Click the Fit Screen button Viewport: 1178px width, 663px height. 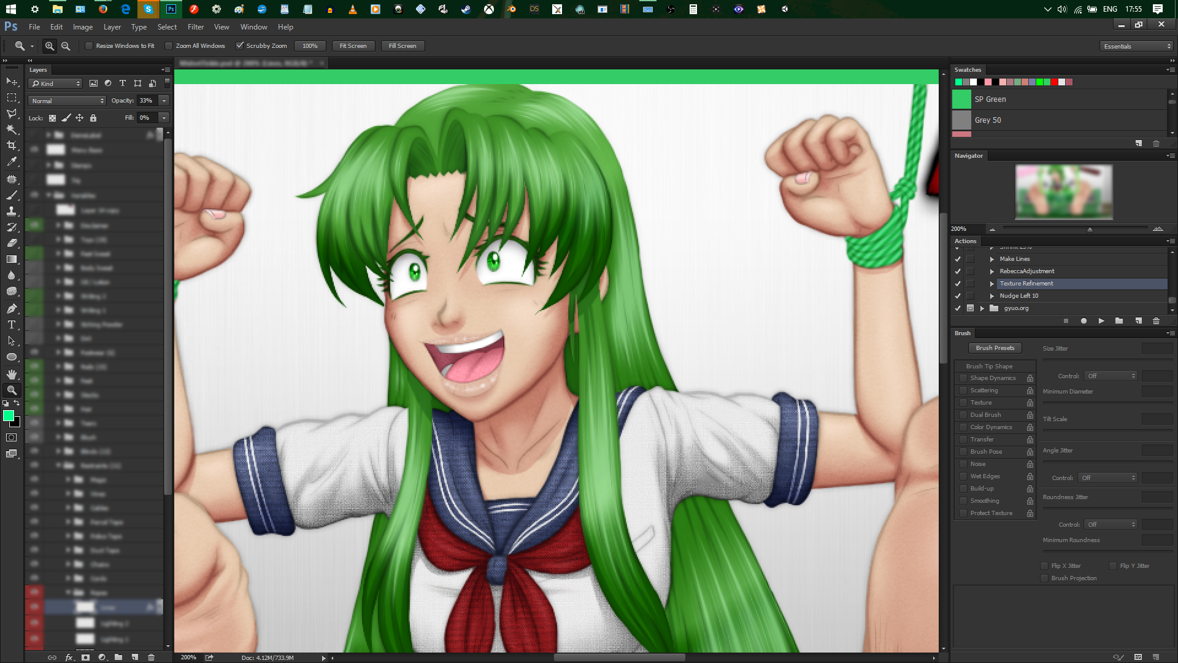(x=353, y=46)
